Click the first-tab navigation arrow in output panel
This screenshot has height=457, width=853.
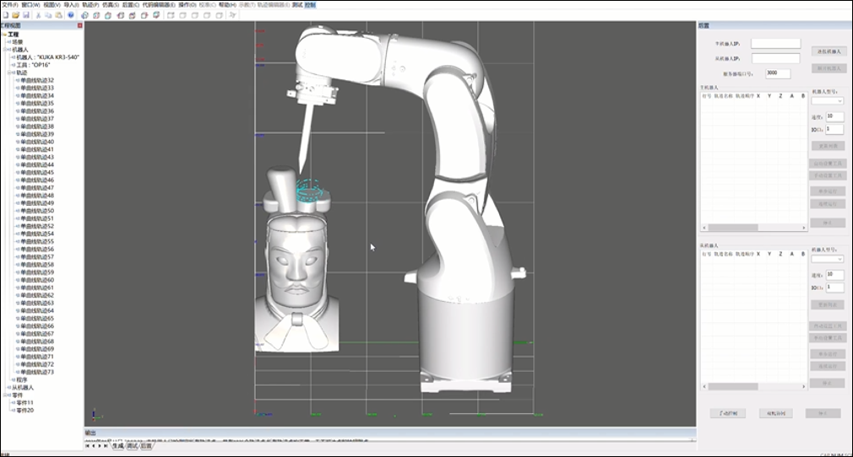[x=88, y=445]
